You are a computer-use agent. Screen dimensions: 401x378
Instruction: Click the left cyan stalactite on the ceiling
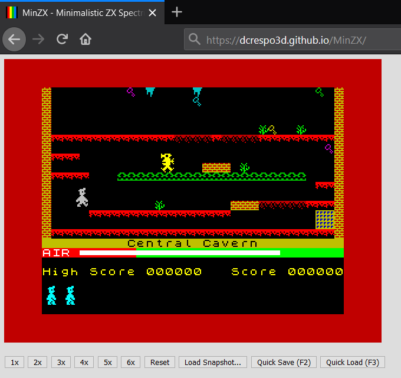tap(150, 92)
